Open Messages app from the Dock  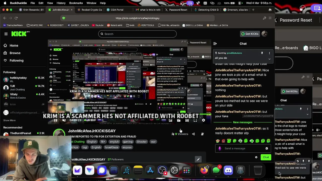(x=216, y=170)
